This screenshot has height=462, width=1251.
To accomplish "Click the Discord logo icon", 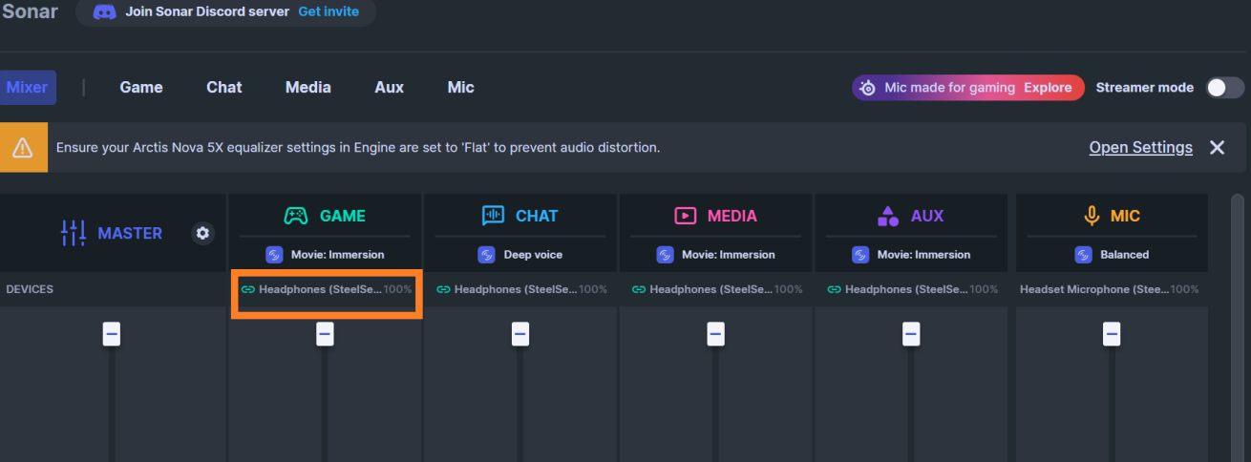I will pyautogui.click(x=105, y=11).
